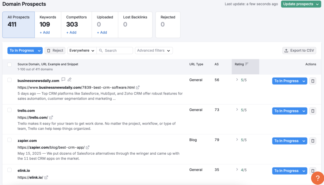Move elink.io To In Progress
324x185 pixels.
pyautogui.click(x=286, y=171)
